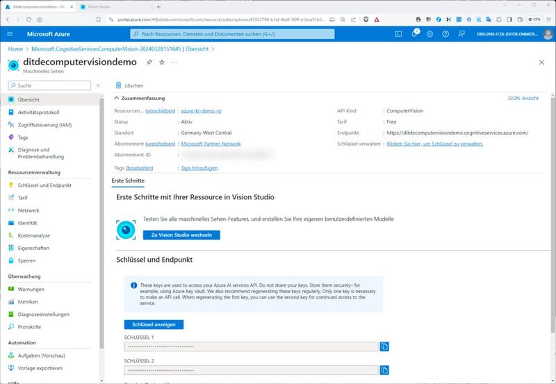Click Tags hinzufügen link

(x=199, y=168)
